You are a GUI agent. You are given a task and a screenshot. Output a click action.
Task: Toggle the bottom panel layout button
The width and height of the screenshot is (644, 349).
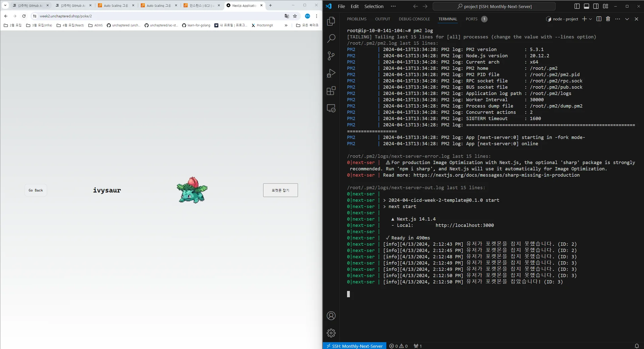click(586, 6)
